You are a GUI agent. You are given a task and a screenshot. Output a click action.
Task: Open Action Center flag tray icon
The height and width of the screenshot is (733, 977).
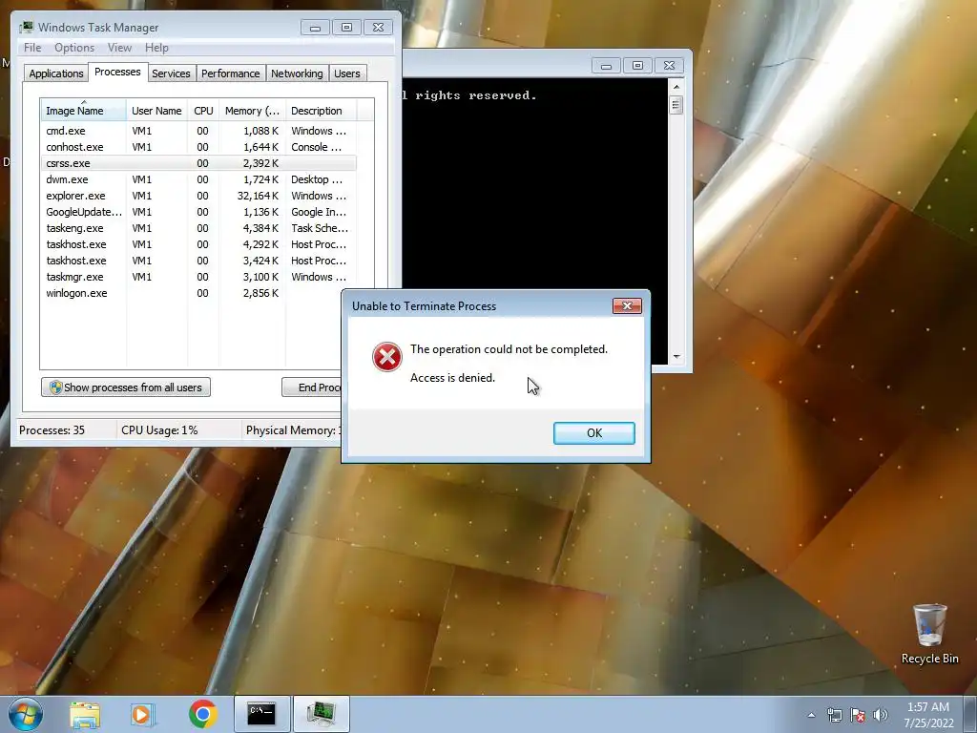858,715
